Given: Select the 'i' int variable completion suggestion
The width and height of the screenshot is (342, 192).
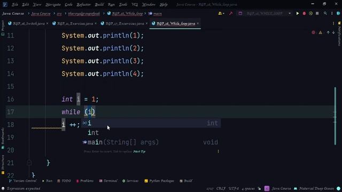Looking at the screenshot, I should pyautogui.click(x=151, y=123).
